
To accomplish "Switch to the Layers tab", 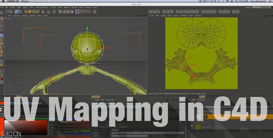I will click(202, 97).
